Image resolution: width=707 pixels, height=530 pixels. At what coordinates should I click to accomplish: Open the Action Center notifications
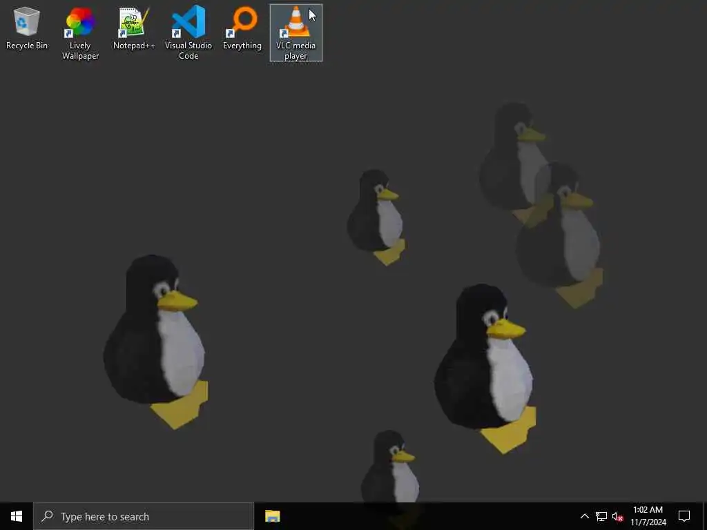(684, 516)
